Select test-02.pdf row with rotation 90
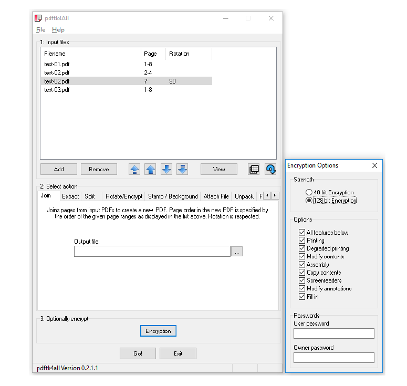Viewport: 407px width, 386px height. pyautogui.click(x=127, y=81)
